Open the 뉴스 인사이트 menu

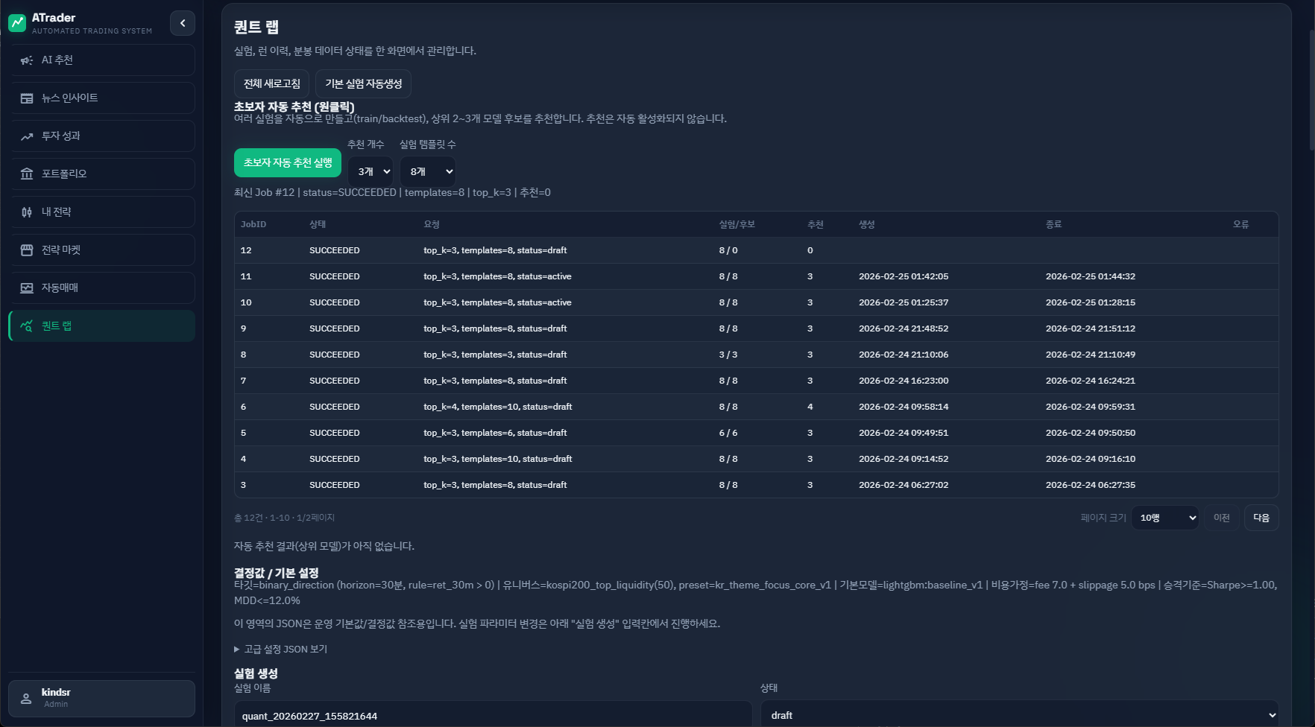click(x=102, y=98)
